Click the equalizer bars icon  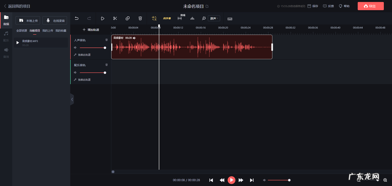[x=192, y=19]
